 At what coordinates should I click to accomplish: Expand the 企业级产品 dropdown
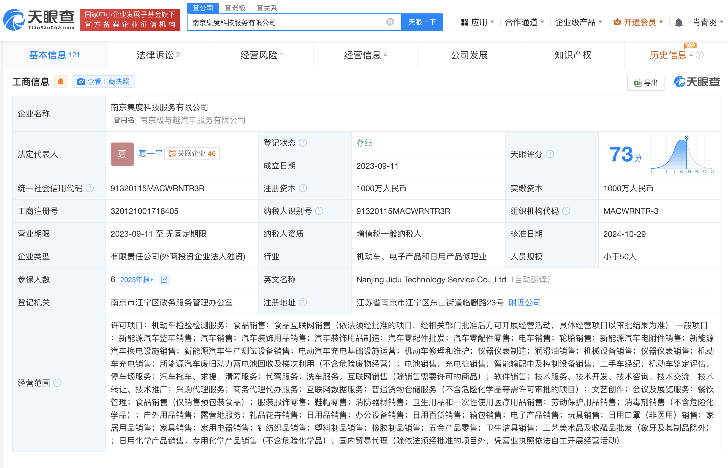coord(578,22)
